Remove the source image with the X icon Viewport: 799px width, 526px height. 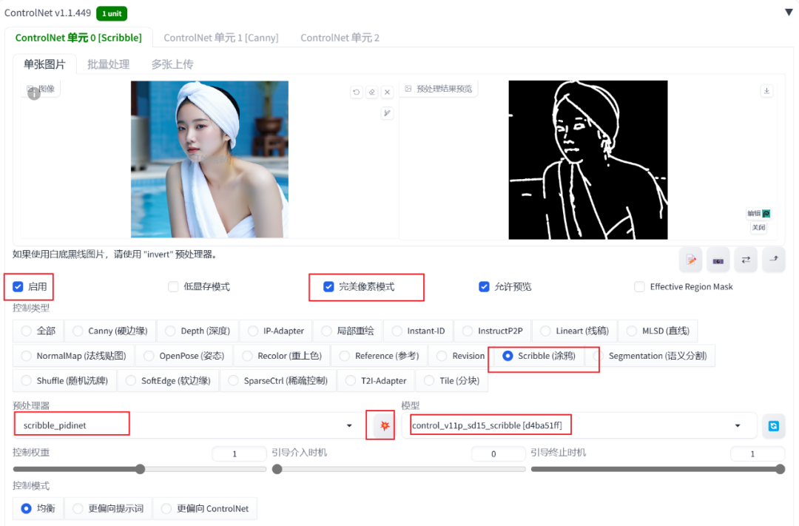(x=387, y=92)
